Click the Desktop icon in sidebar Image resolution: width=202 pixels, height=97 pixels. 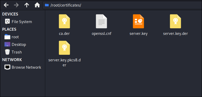pyautogui.click(x=7, y=44)
